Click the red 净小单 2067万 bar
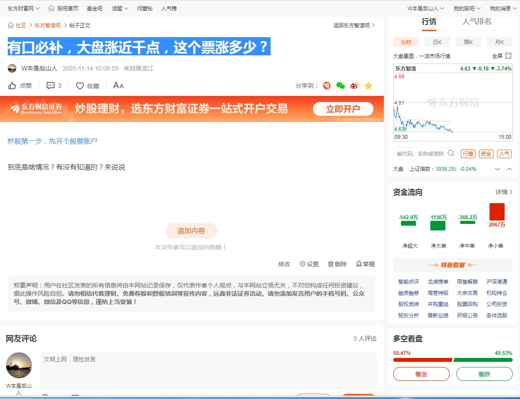520x399 pixels. coord(497,212)
